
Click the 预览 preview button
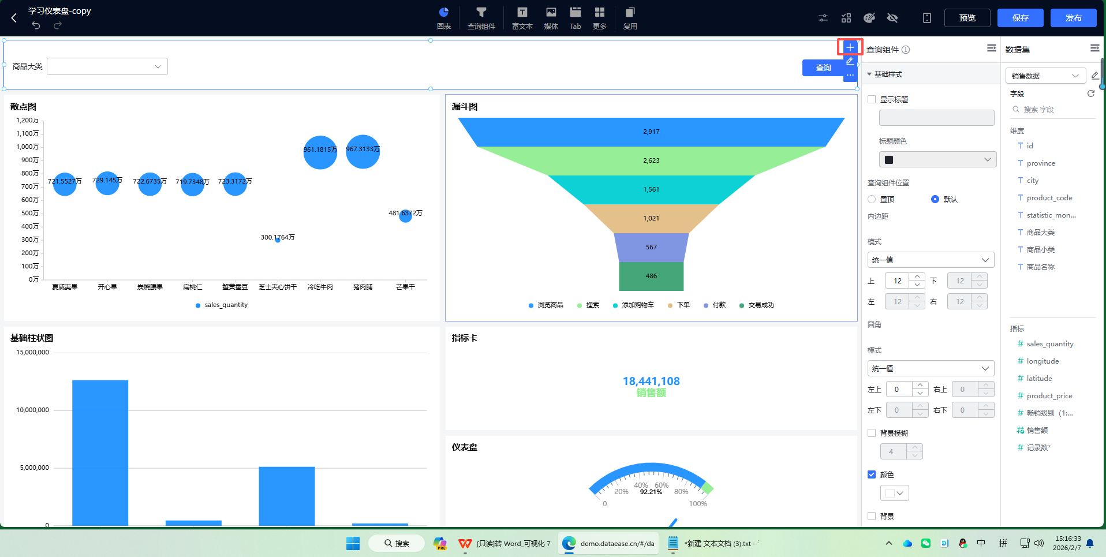(967, 18)
